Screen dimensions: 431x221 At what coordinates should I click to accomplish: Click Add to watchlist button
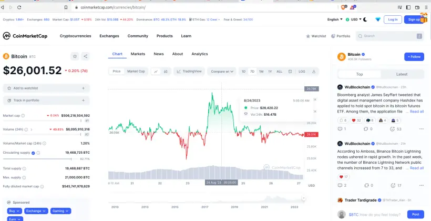pyautogui.click(x=46, y=88)
